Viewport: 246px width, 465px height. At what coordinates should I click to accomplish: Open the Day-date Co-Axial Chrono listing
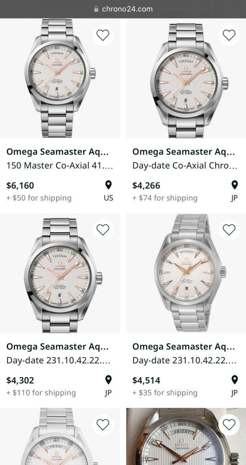pos(185,166)
